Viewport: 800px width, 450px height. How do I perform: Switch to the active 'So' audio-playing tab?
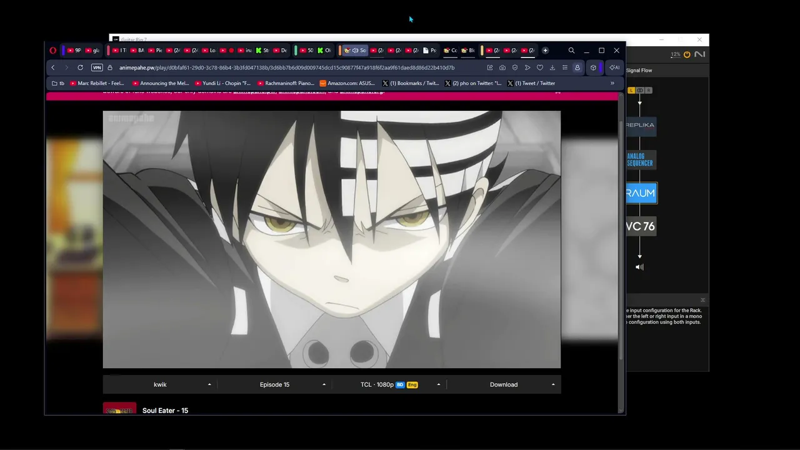(355, 51)
